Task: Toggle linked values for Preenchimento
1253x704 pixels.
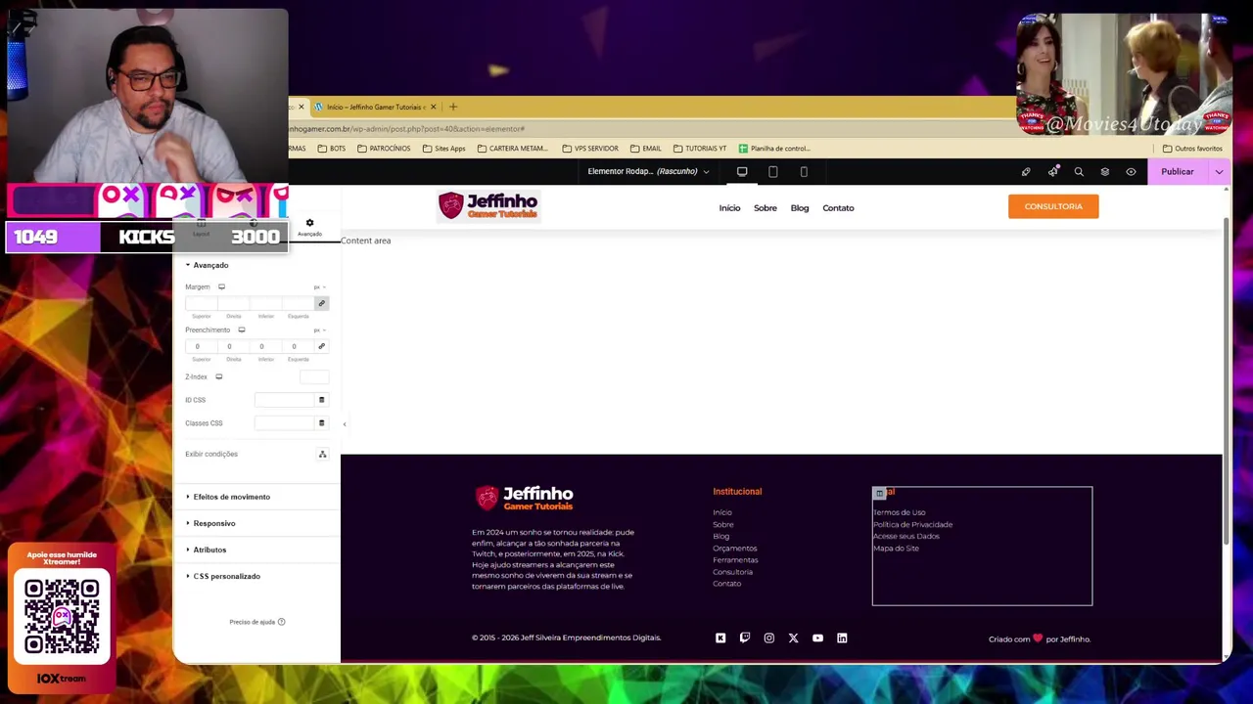Action: [x=321, y=346]
